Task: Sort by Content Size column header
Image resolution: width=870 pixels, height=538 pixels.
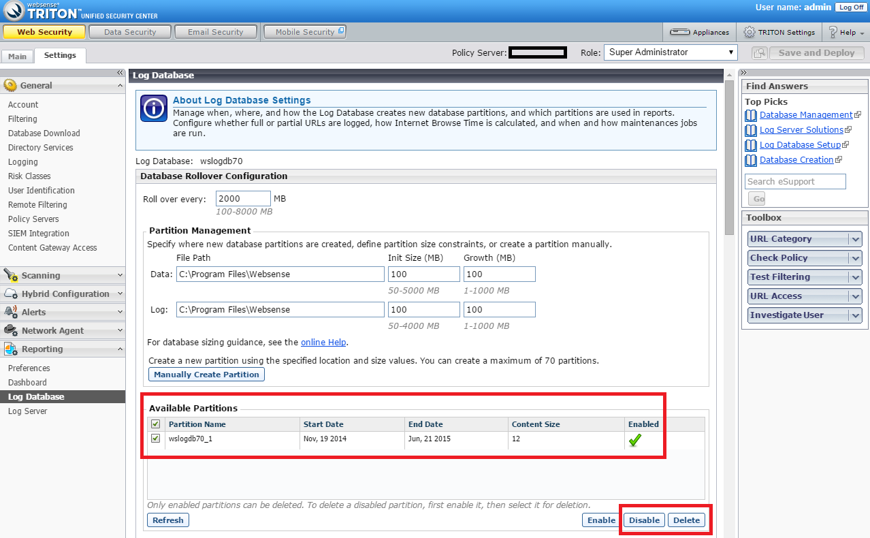Action: point(566,424)
